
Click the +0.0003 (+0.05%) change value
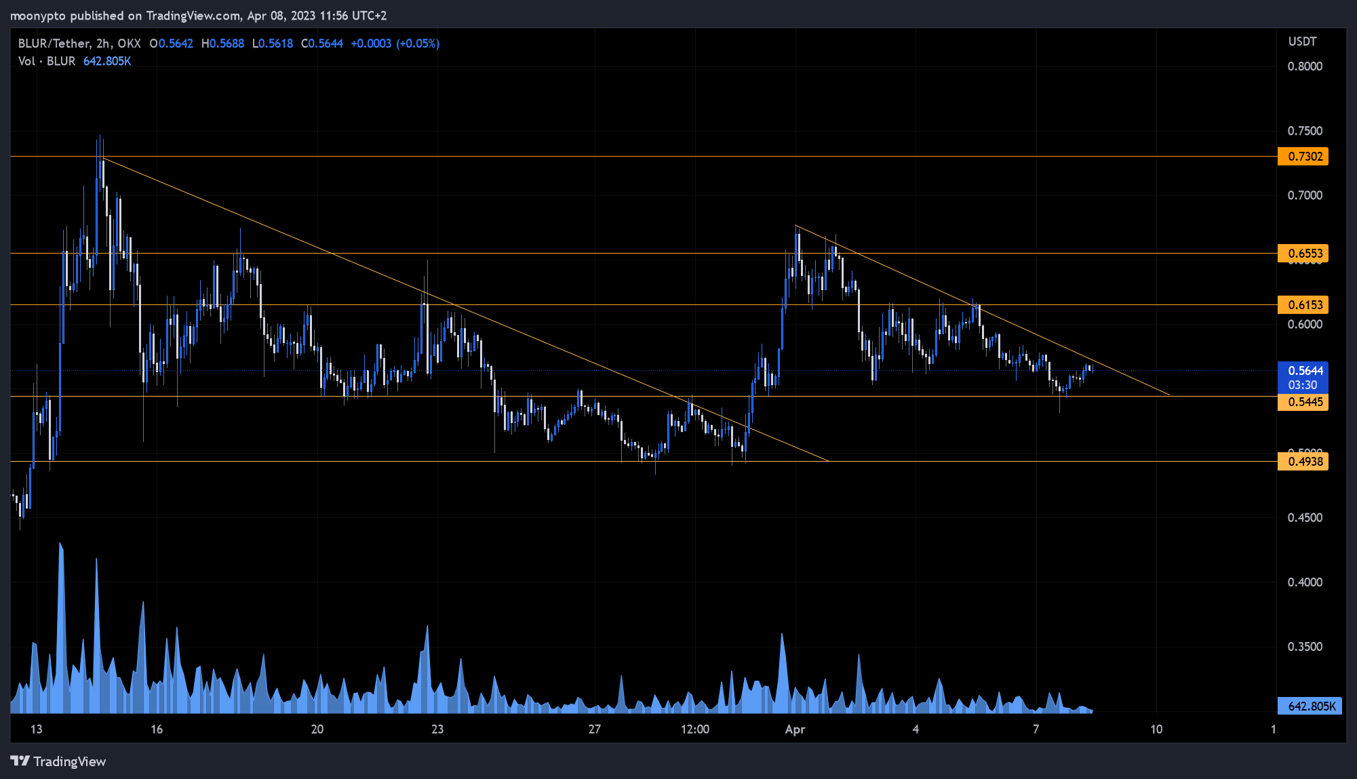pyautogui.click(x=395, y=43)
